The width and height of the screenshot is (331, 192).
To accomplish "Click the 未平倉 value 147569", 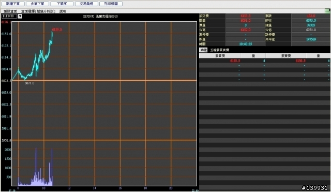I will click(x=311, y=39).
